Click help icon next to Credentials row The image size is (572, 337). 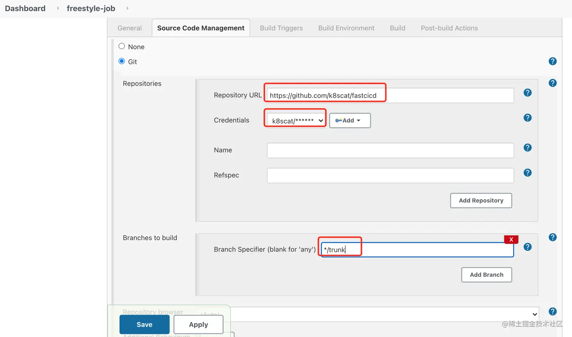click(527, 118)
